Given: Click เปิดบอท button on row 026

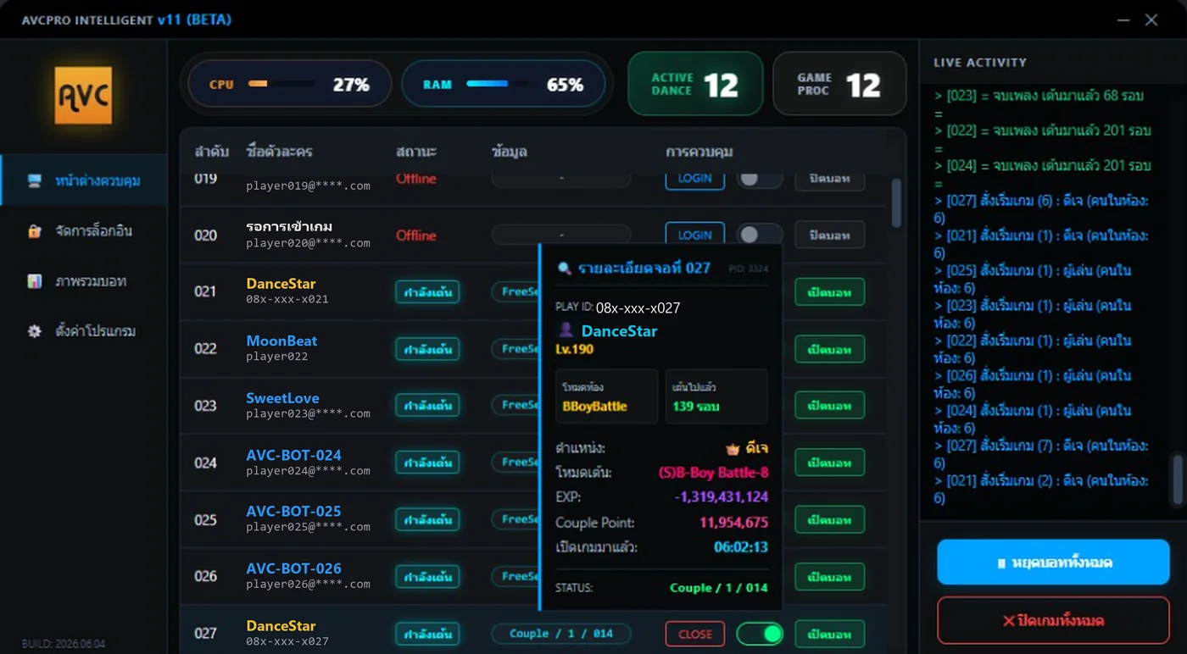Looking at the screenshot, I should click(x=829, y=577).
